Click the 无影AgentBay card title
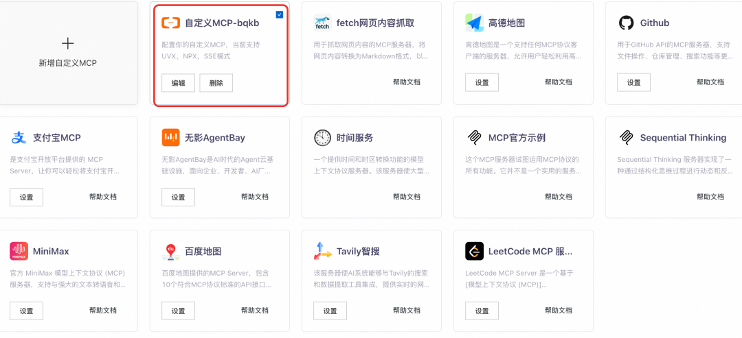The height and width of the screenshot is (338, 742). click(x=215, y=138)
